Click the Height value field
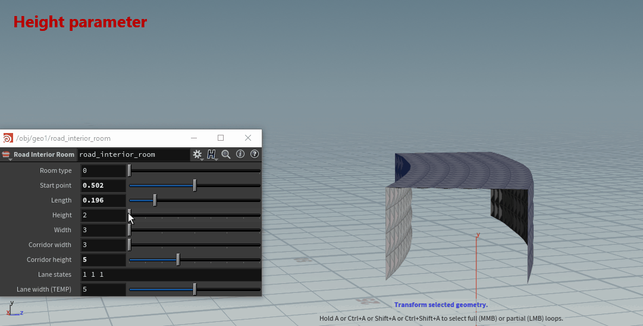The width and height of the screenshot is (643, 326). (x=103, y=215)
